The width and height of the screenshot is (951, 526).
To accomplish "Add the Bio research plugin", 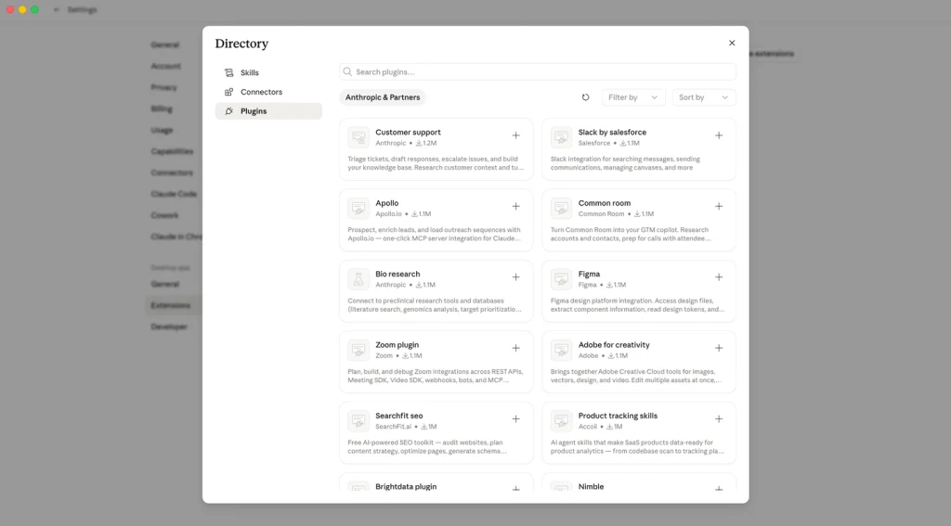I will [x=515, y=277].
